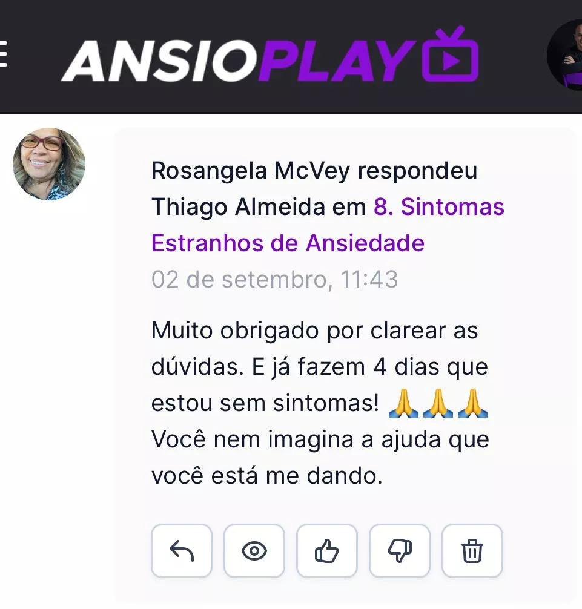Screen dimensions: 582x609
Task: Like the comment with the thumbs up
Action: coord(327,551)
